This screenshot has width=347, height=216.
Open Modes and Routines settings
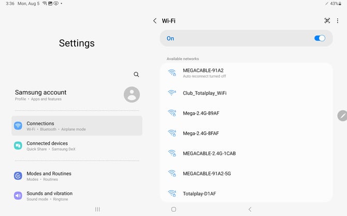77,176
